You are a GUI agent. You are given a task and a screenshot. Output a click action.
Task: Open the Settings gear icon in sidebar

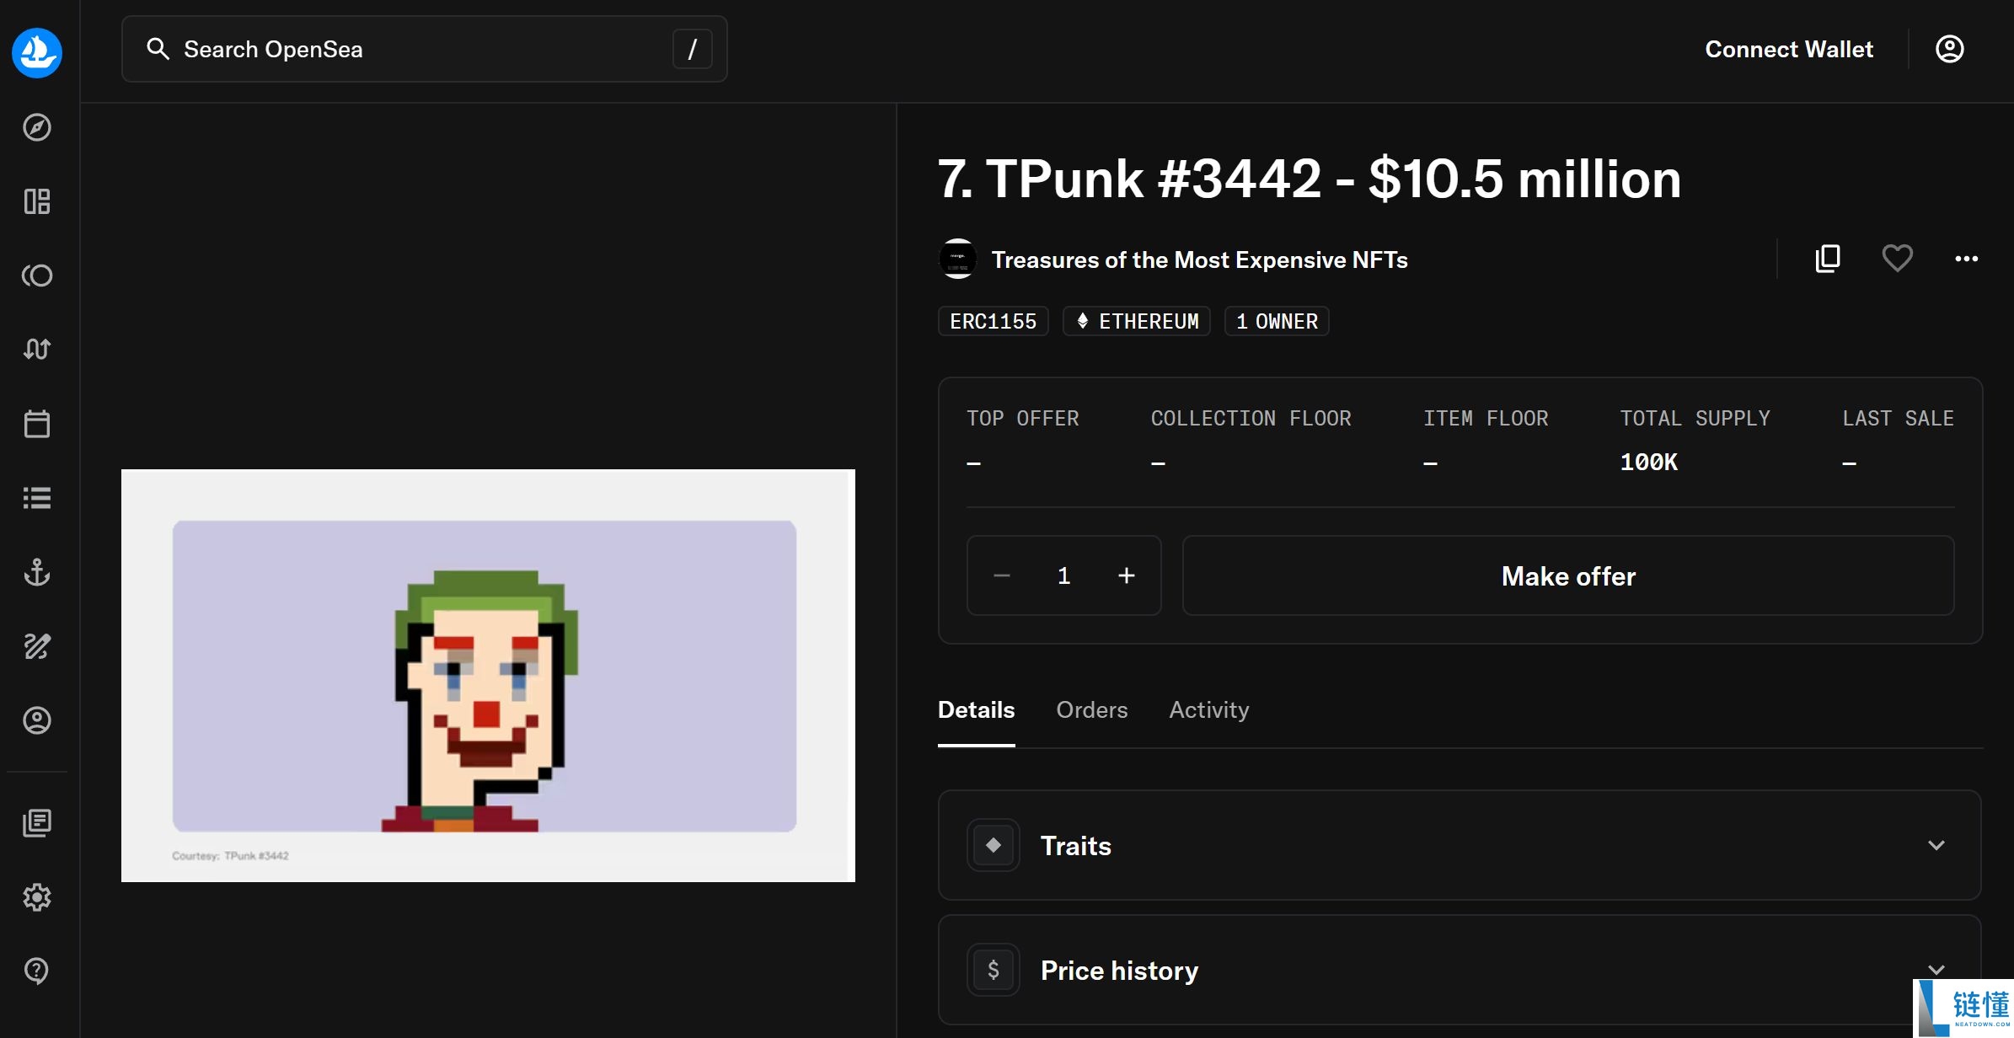coord(37,897)
